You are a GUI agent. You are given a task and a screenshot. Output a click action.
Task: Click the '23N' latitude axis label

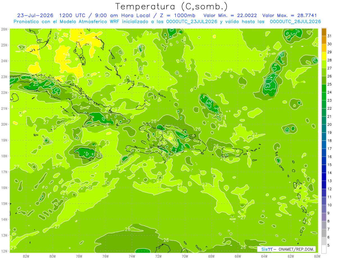4,77
